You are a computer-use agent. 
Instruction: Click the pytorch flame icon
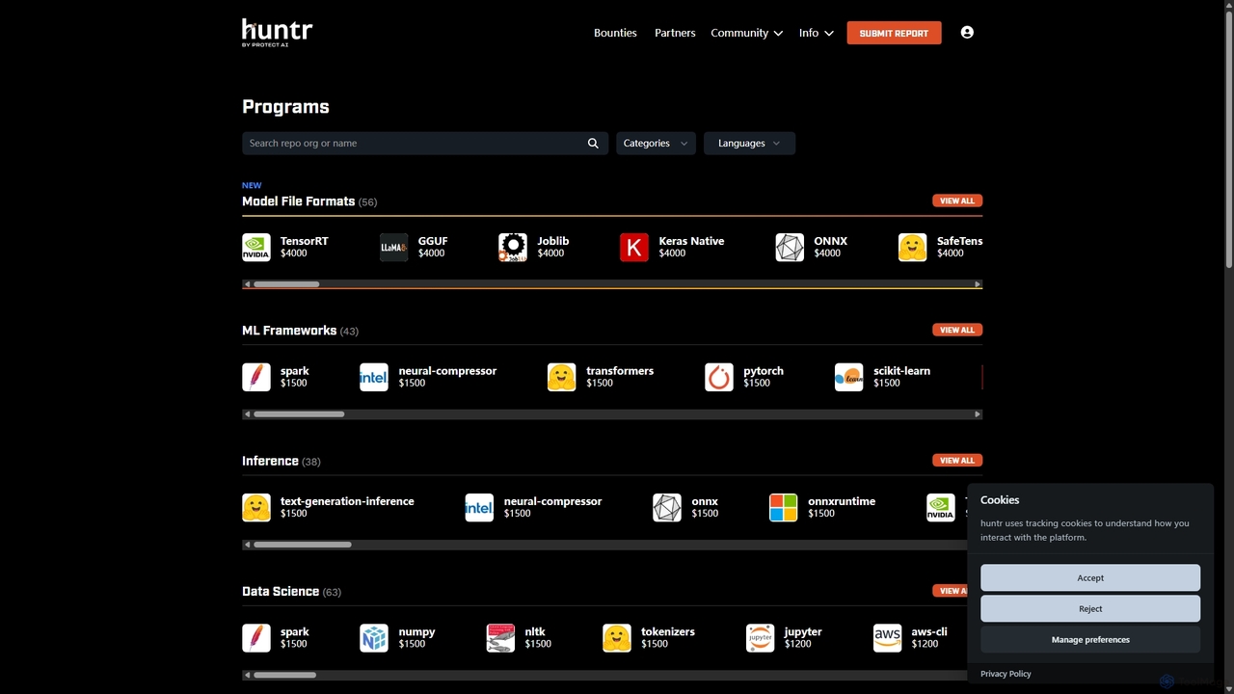719,377
